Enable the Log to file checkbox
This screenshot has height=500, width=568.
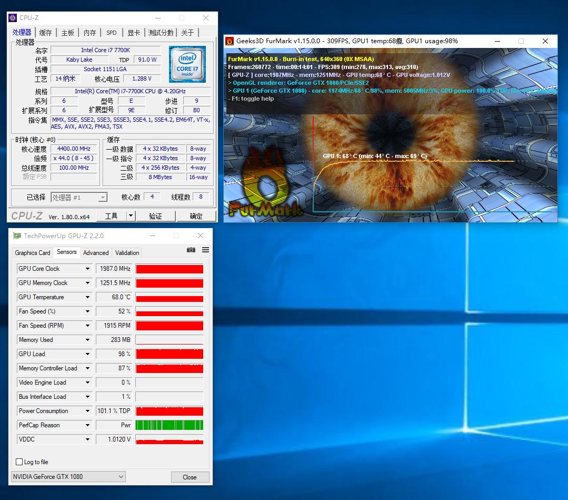pos(19,462)
